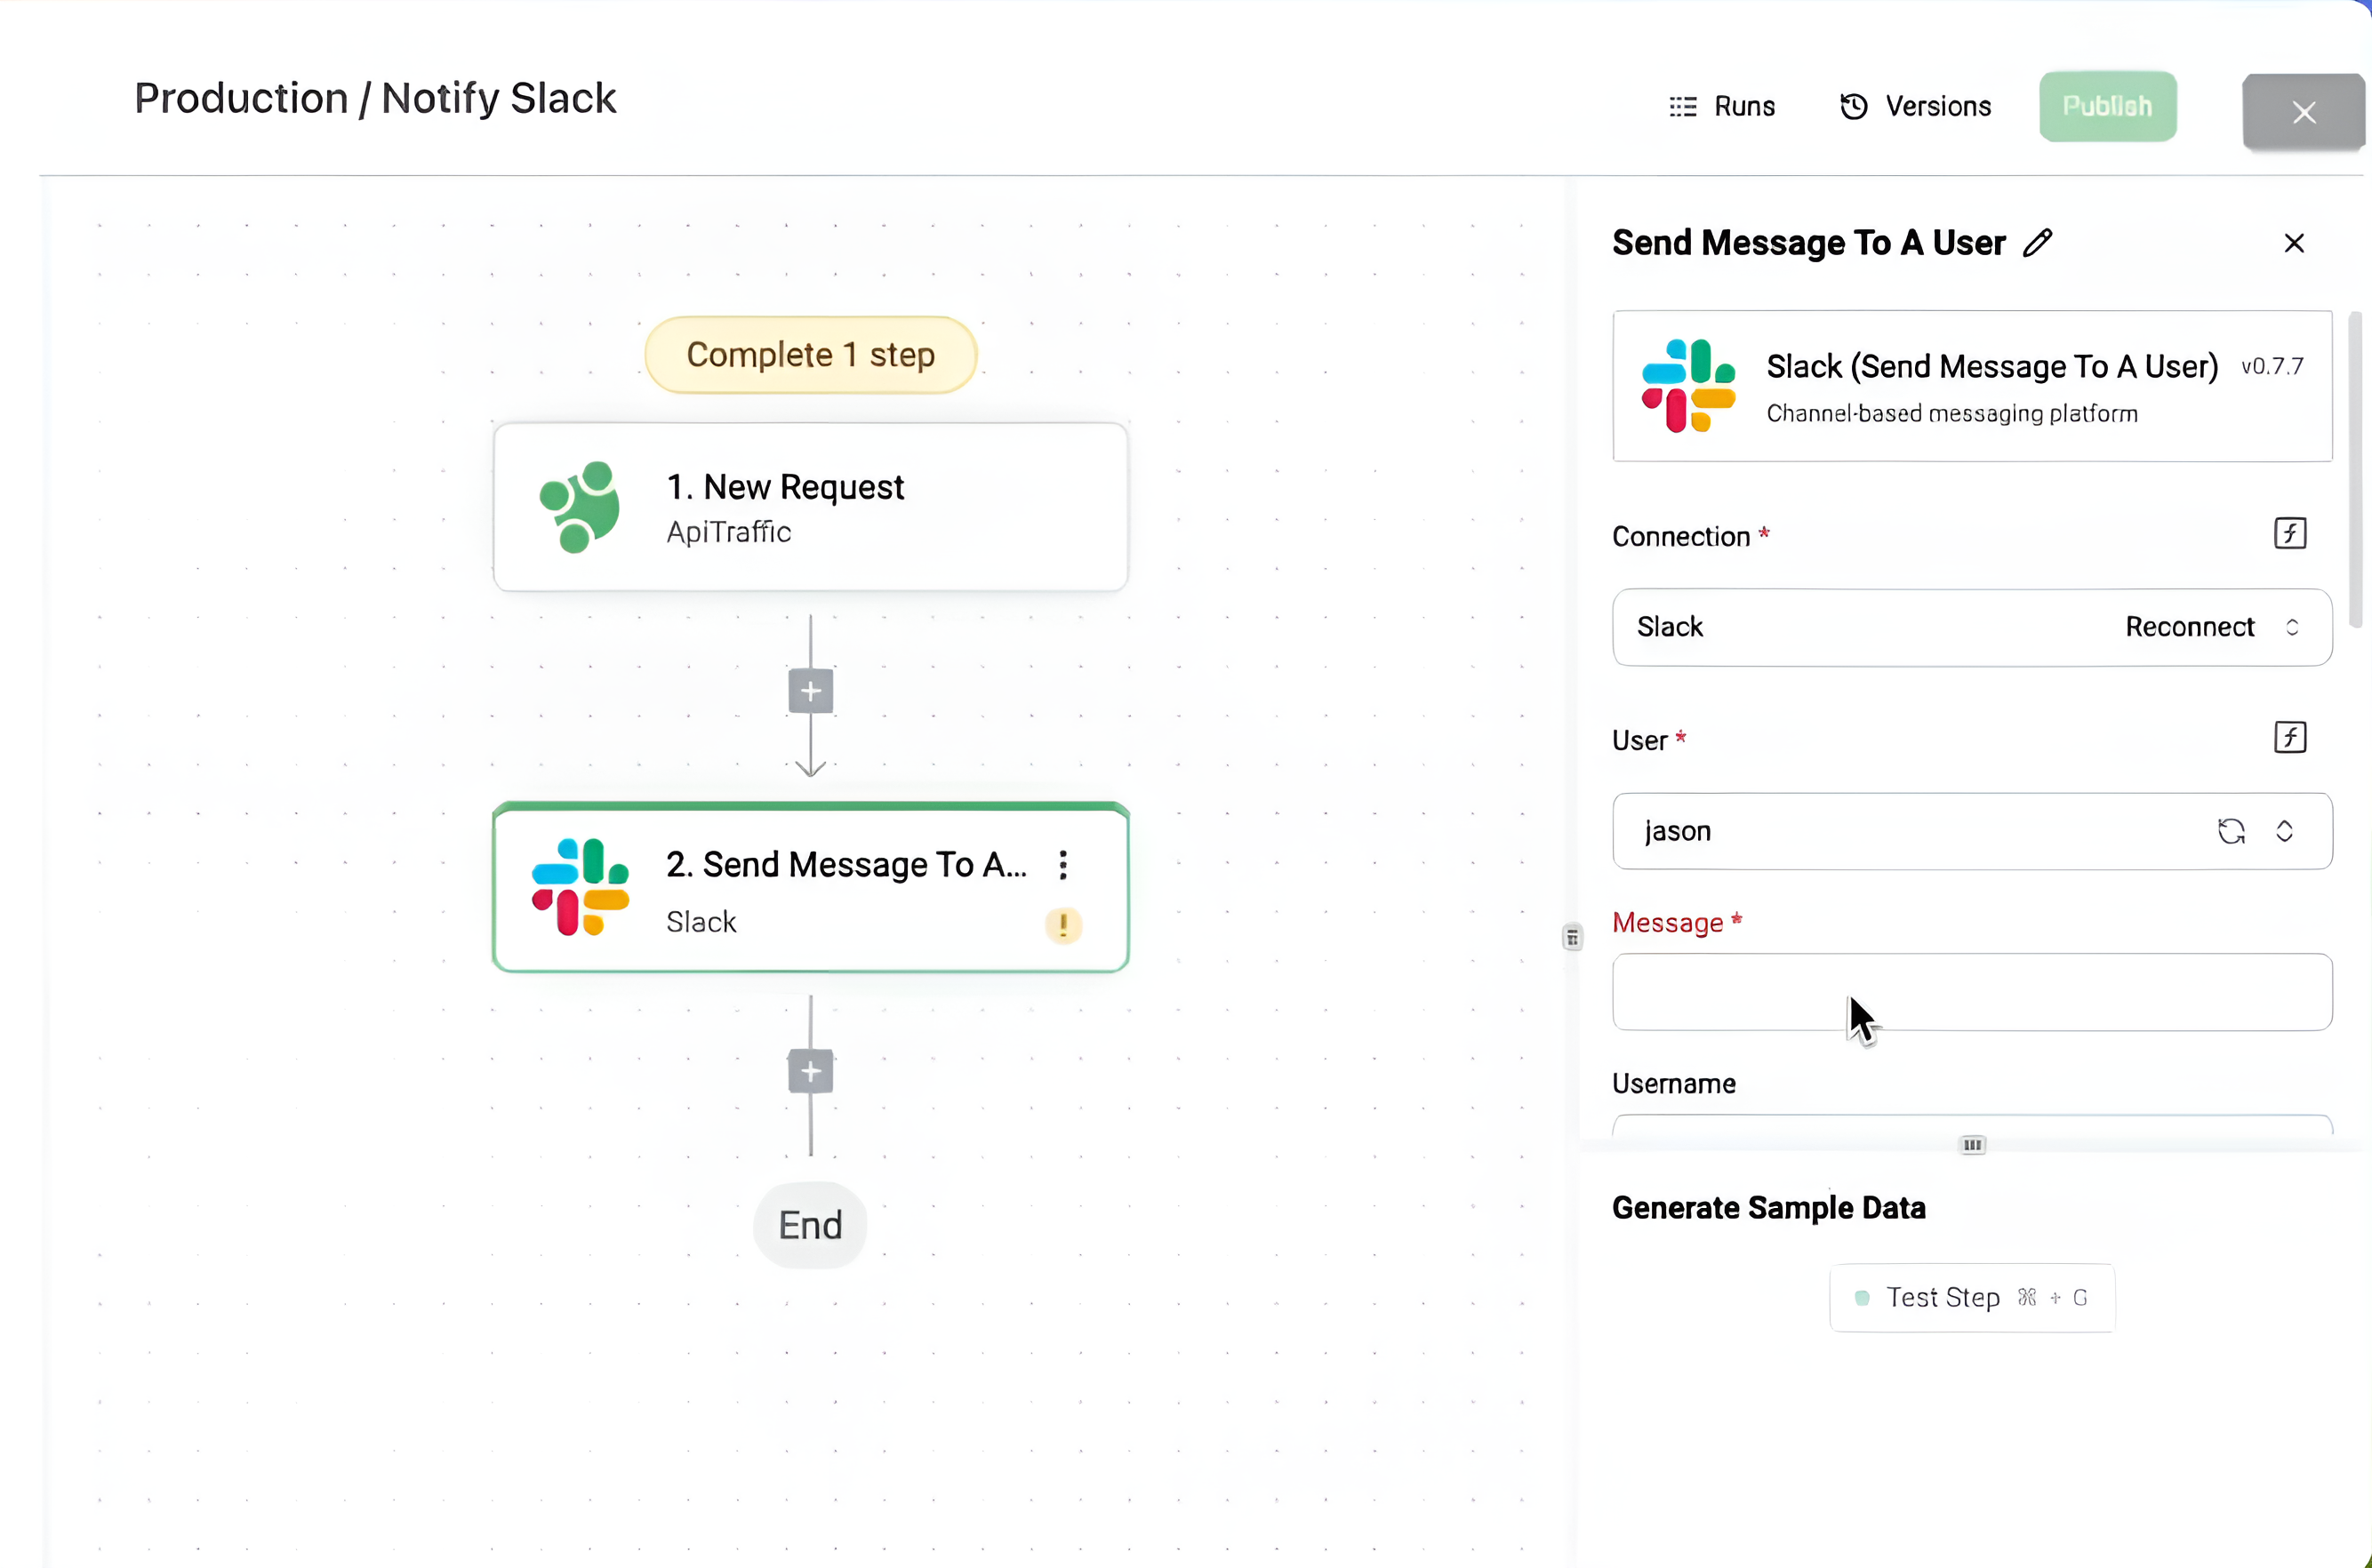Add a step after New Request
This screenshot has width=2372, height=1568.
click(x=810, y=691)
